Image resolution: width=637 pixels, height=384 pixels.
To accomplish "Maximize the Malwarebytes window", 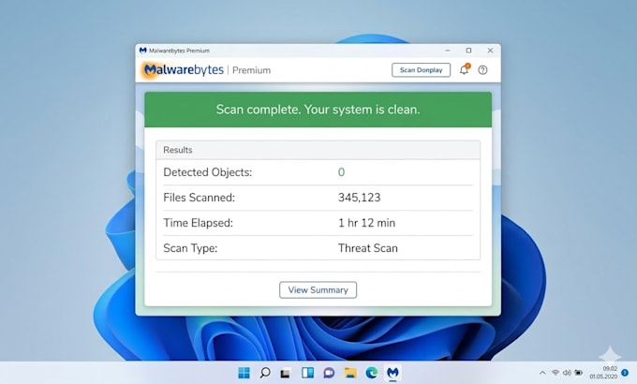I will click(468, 51).
